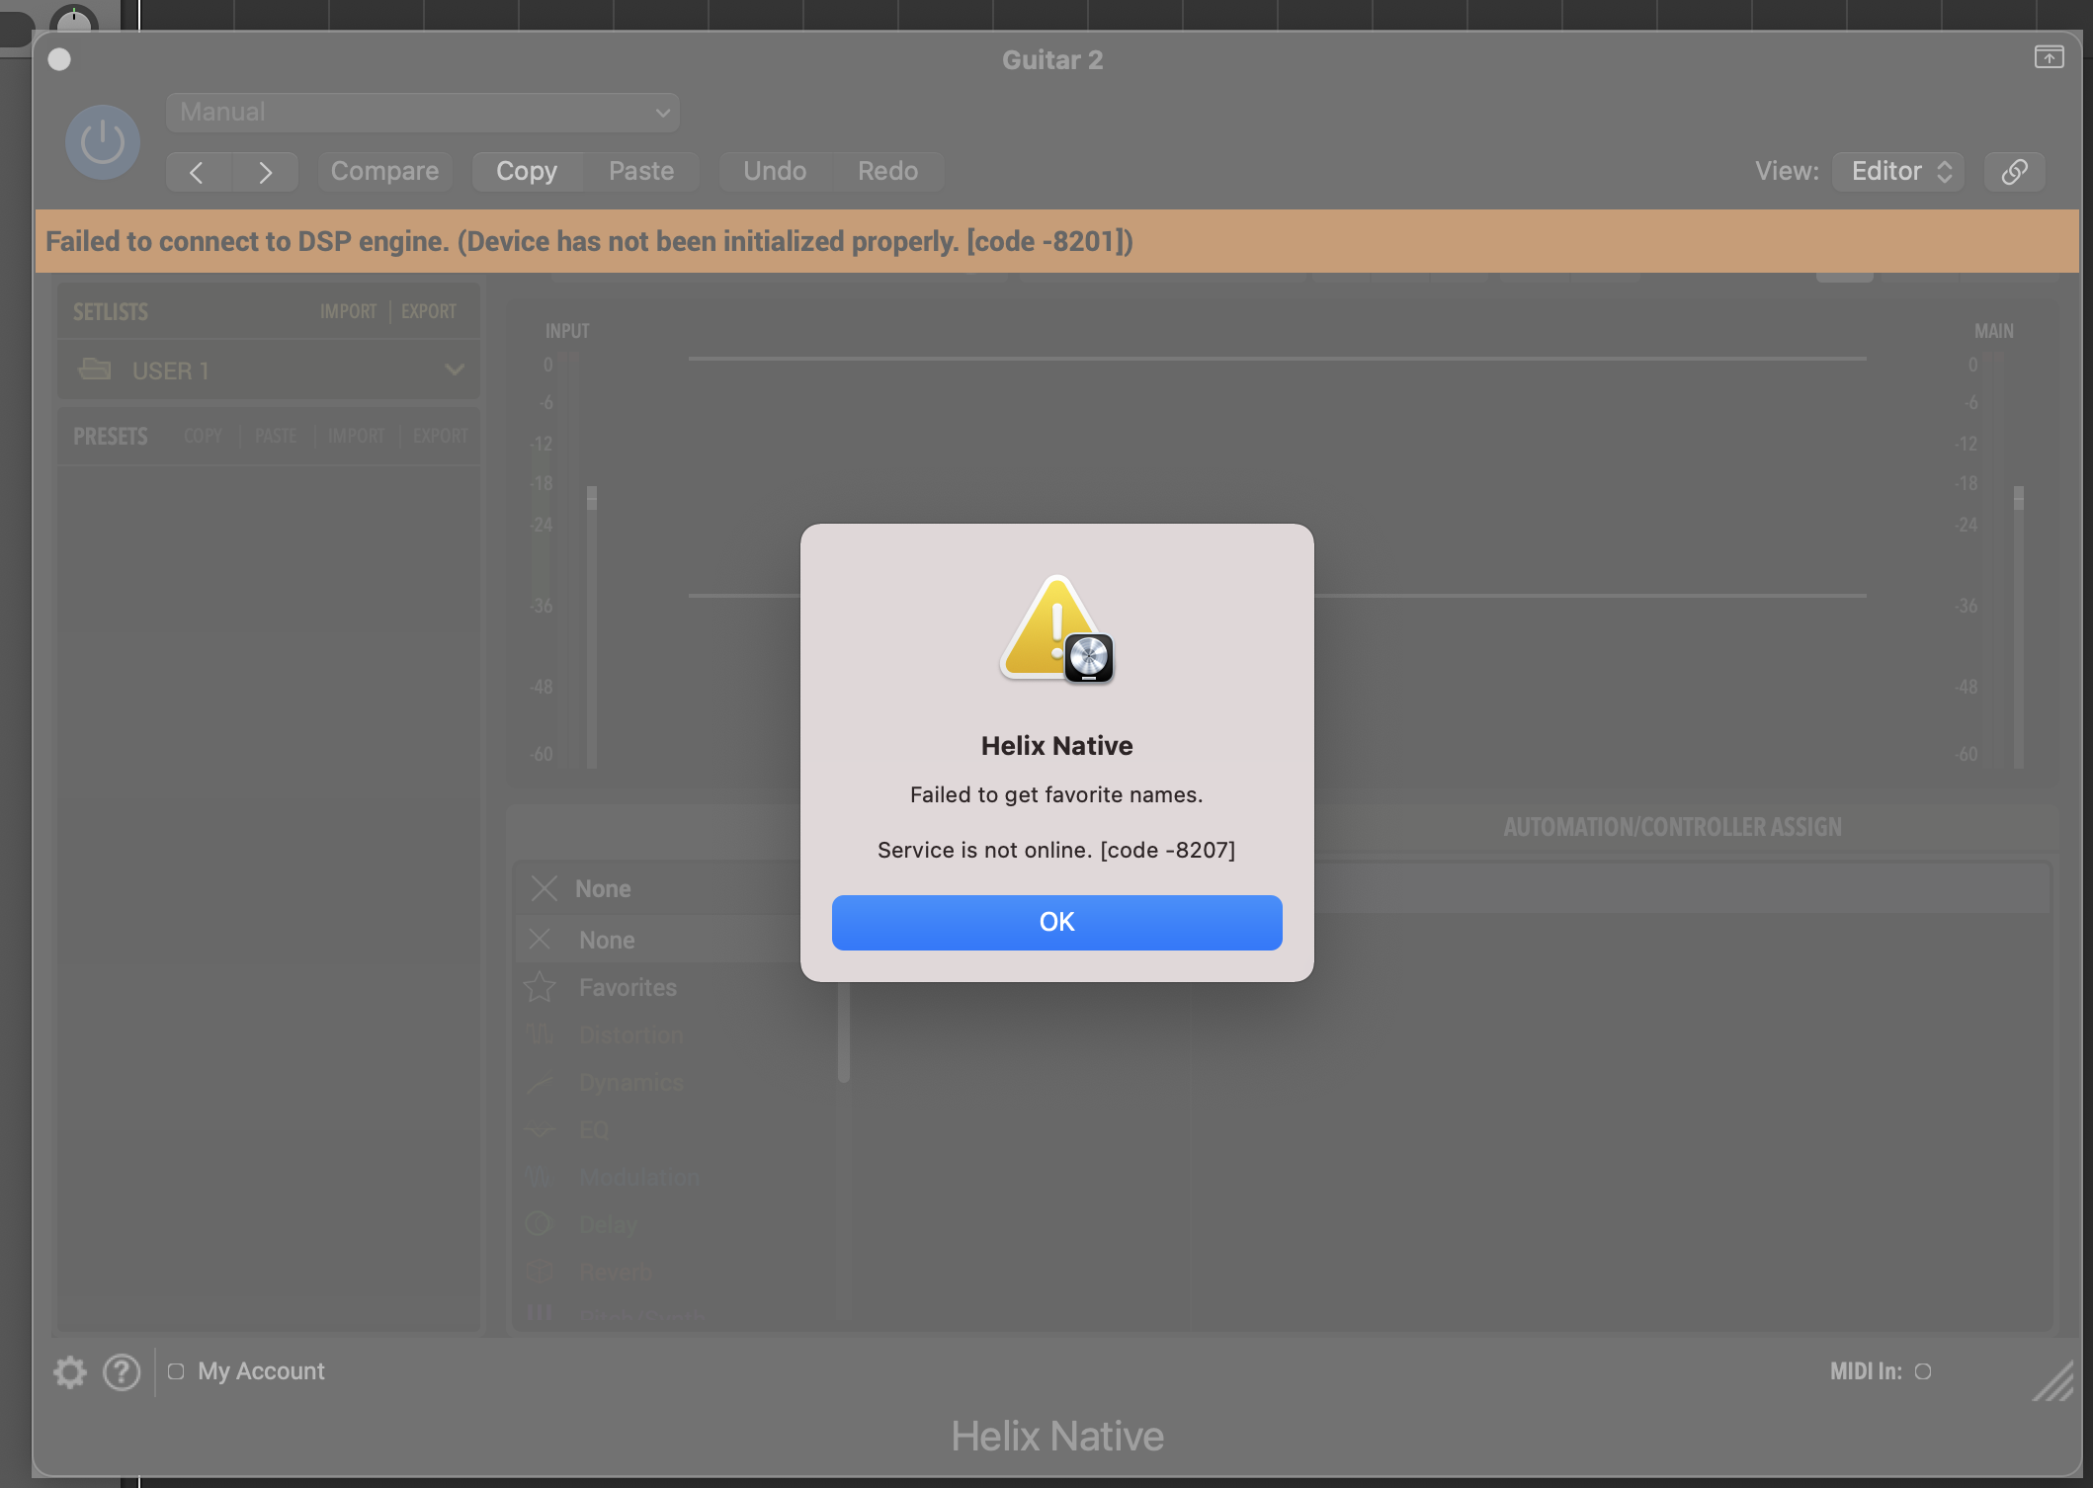Adjust the INPUT level slider handle
2093x1488 pixels.
592,497
